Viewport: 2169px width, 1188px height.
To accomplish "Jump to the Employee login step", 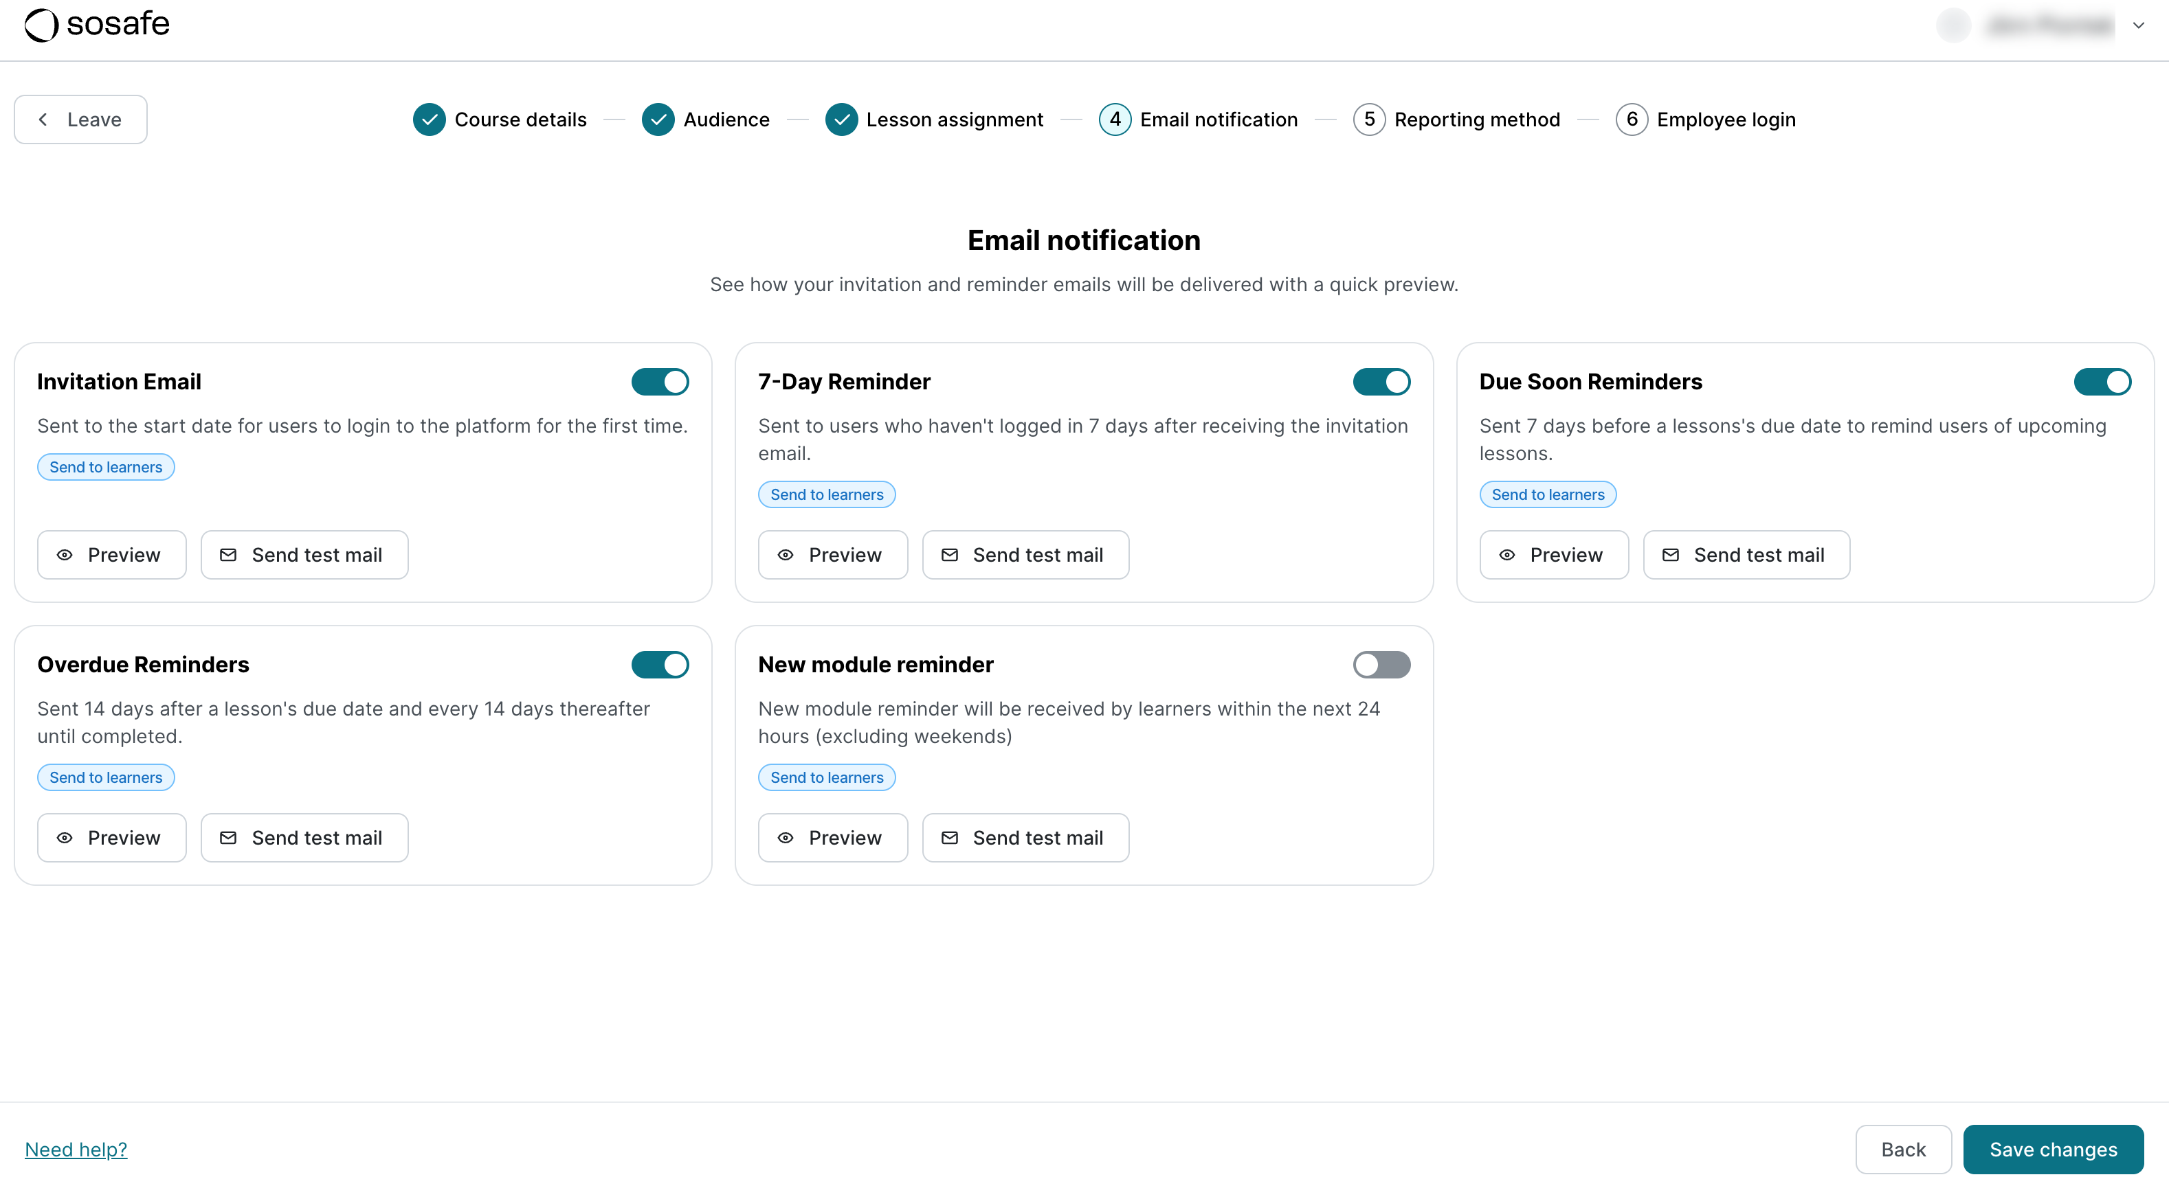I will click(1706, 119).
